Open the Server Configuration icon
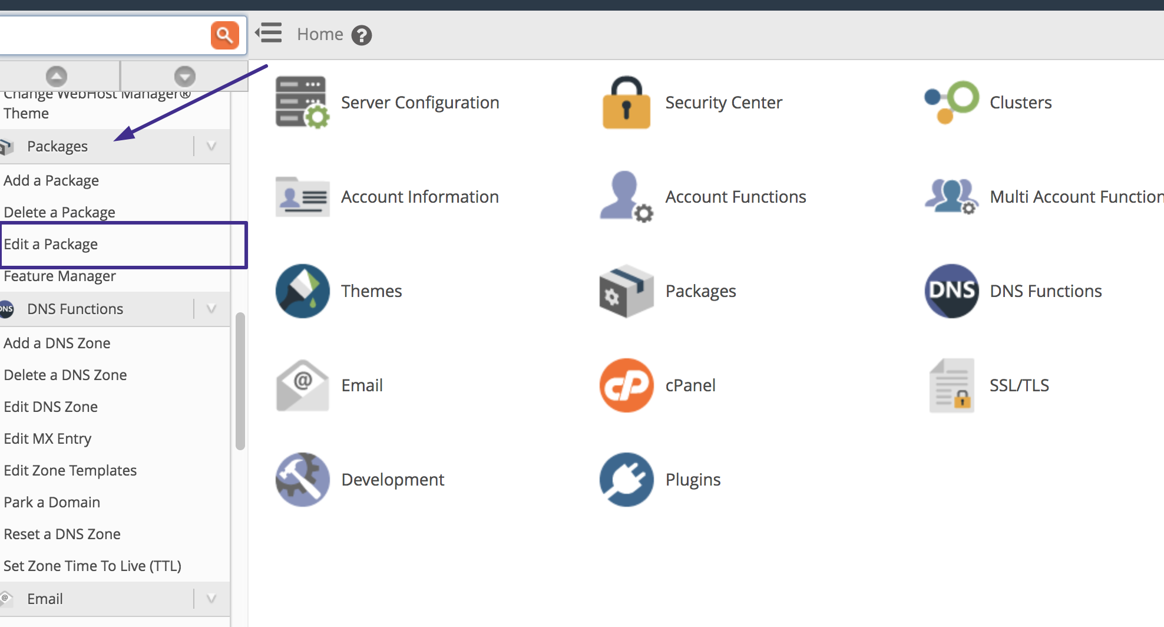 302,102
